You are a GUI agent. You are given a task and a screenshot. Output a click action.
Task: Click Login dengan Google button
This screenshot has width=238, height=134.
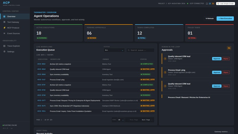226,4
